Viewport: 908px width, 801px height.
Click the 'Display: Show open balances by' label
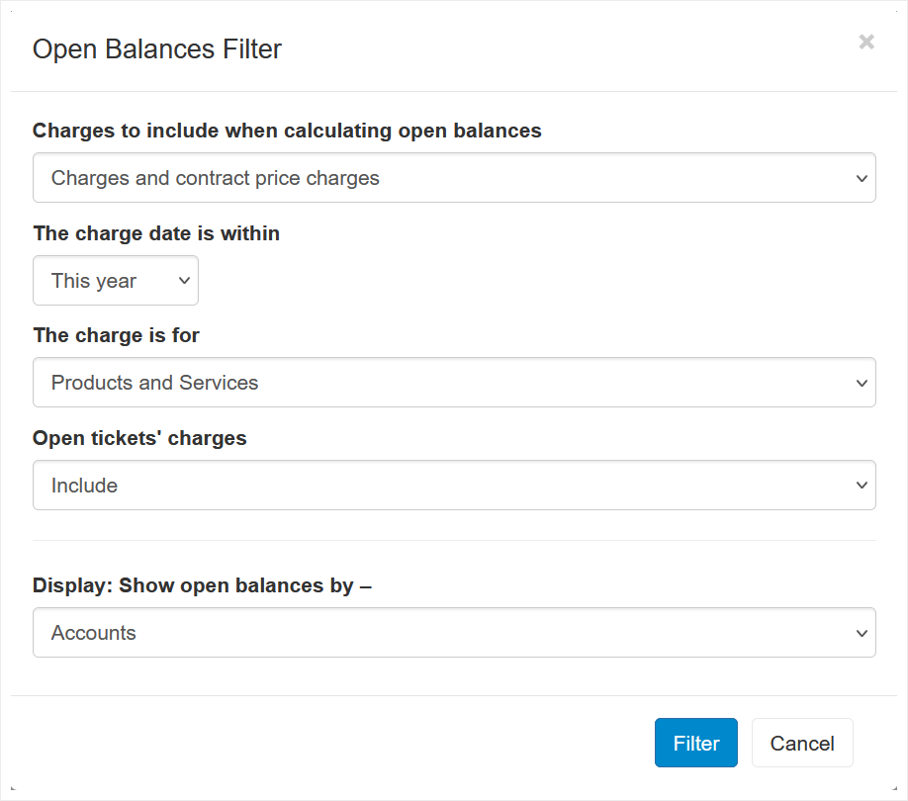click(x=202, y=585)
